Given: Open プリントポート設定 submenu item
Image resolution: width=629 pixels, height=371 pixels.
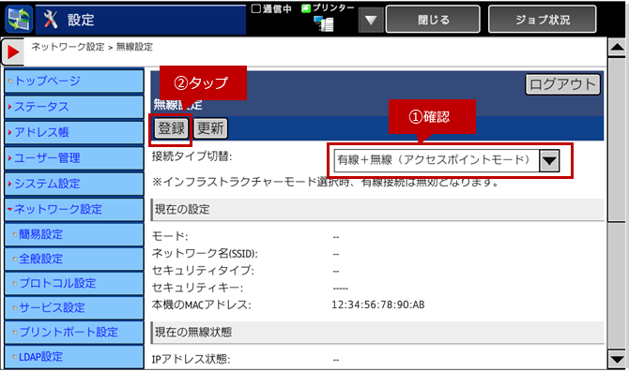Looking at the screenshot, I should tap(74, 333).
